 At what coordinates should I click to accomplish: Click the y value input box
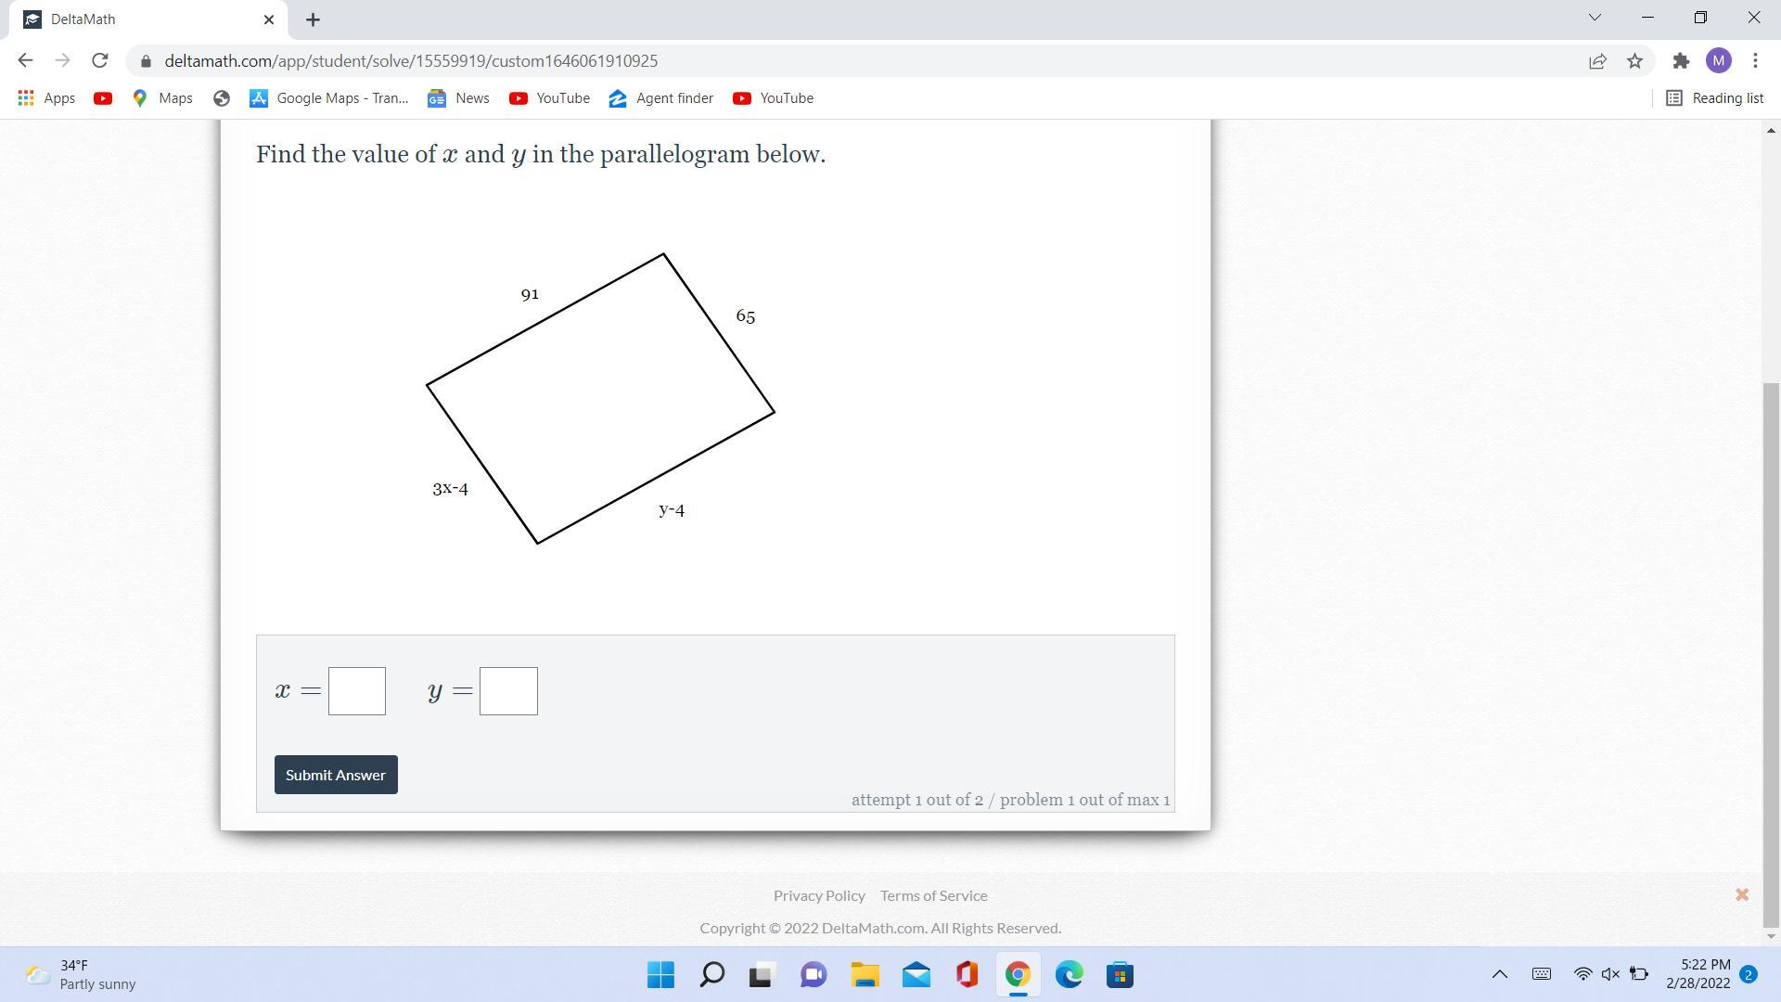508,691
